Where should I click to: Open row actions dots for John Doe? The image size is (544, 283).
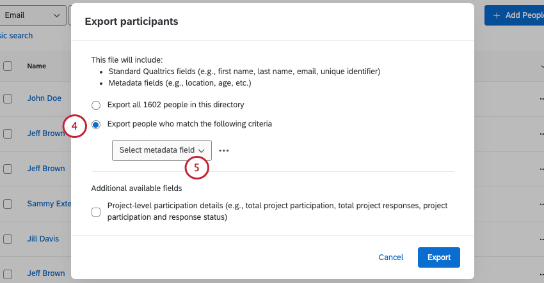tap(541, 99)
